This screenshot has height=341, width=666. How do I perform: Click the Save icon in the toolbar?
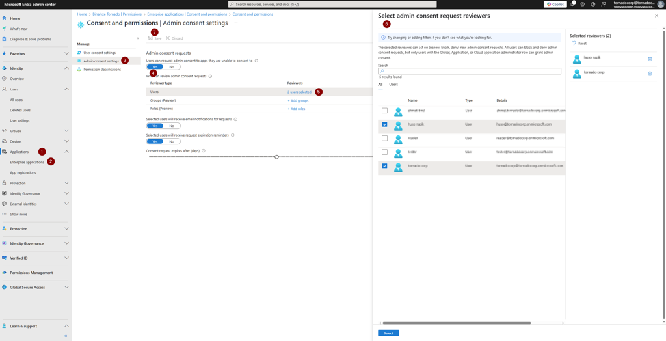pyautogui.click(x=151, y=38)
